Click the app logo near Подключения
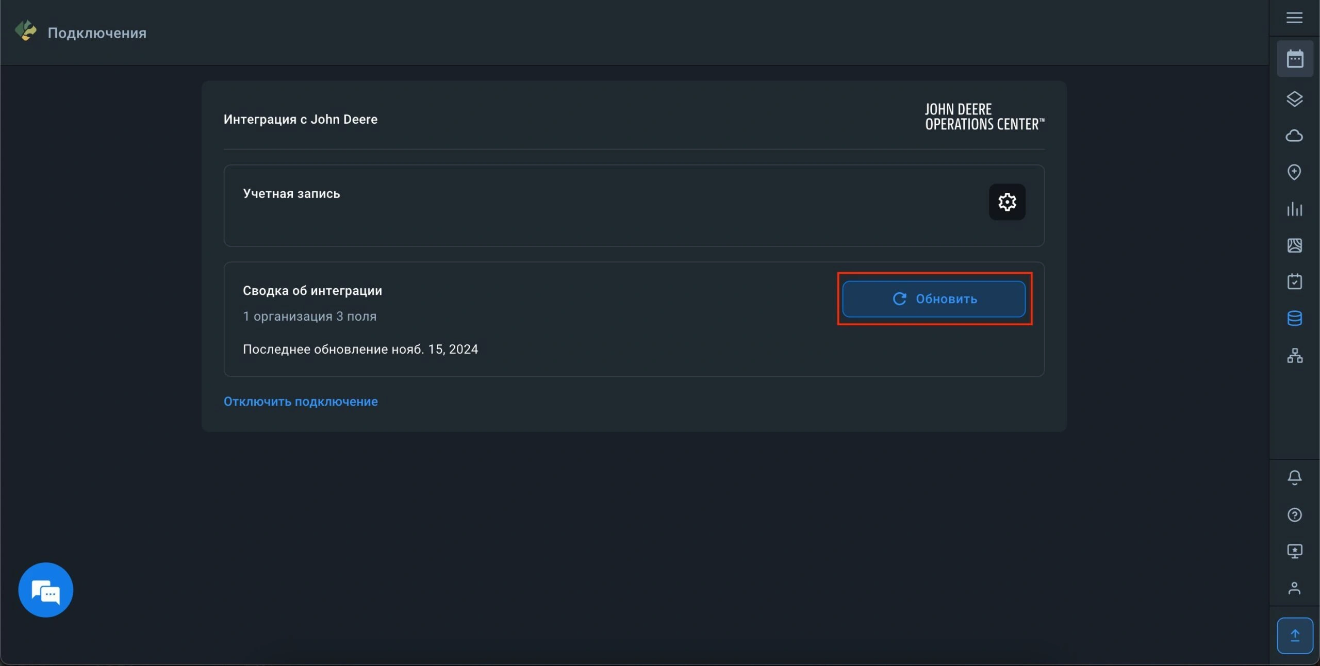 click(x=26, y=30)
